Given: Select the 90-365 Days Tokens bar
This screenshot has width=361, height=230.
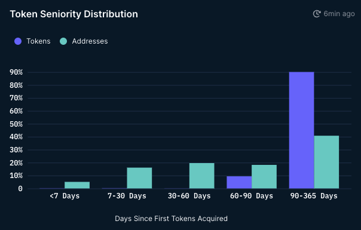Looking at the screenshot, I should pyautogui.click(x=302, y=130).
